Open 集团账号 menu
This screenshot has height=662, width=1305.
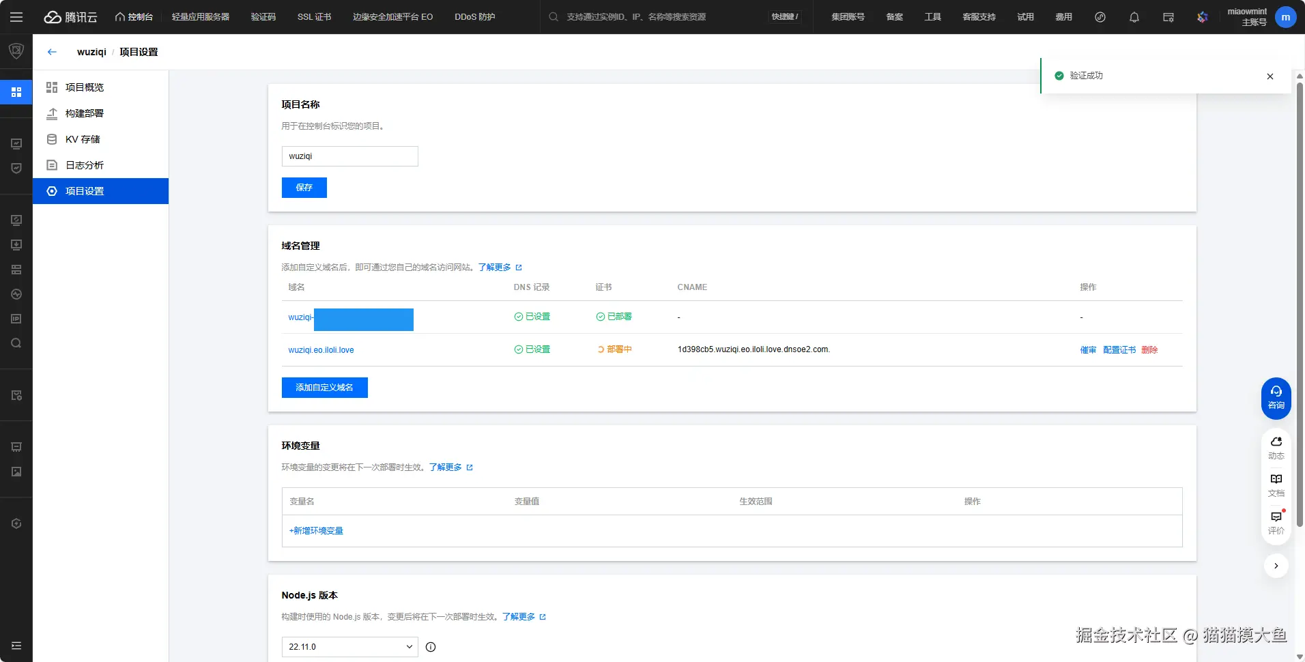848,17
